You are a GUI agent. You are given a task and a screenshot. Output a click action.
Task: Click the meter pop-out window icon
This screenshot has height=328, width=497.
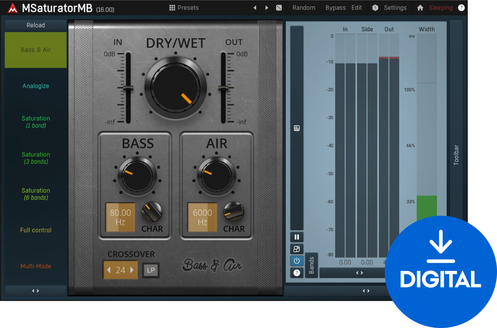coord(296,249)
